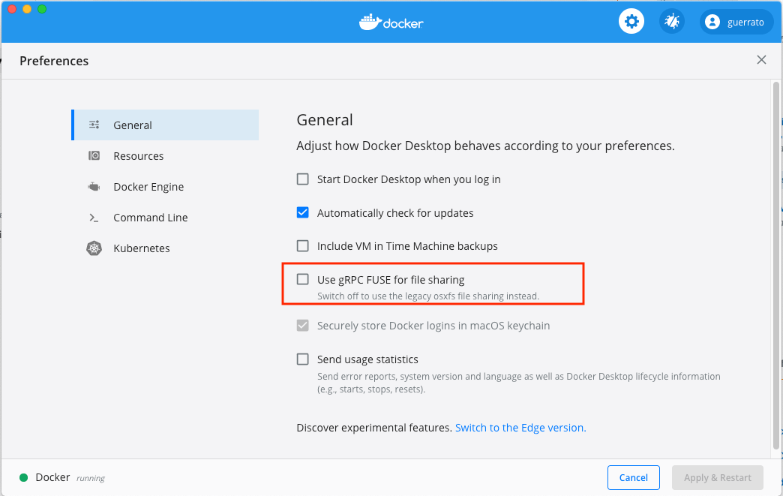The image size is (783, 496).
Task: Click the Cancel button
Action: (633, 477)
